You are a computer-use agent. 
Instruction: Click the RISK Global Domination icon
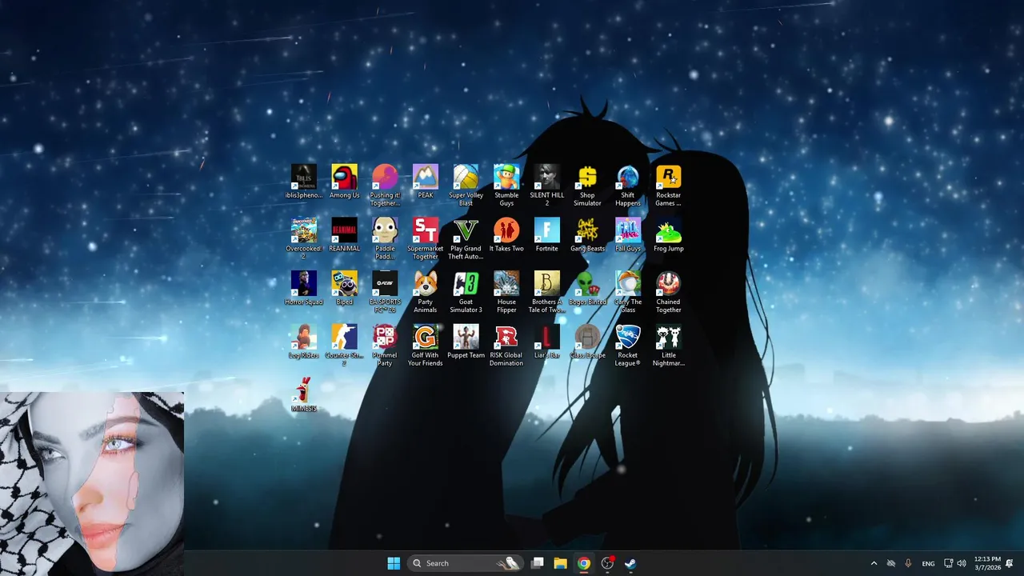point(506,346)
